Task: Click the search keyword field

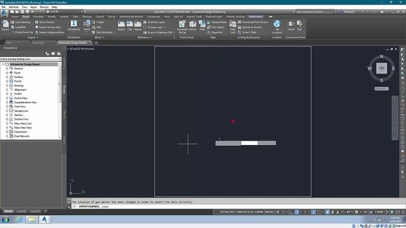Action: 315,11
